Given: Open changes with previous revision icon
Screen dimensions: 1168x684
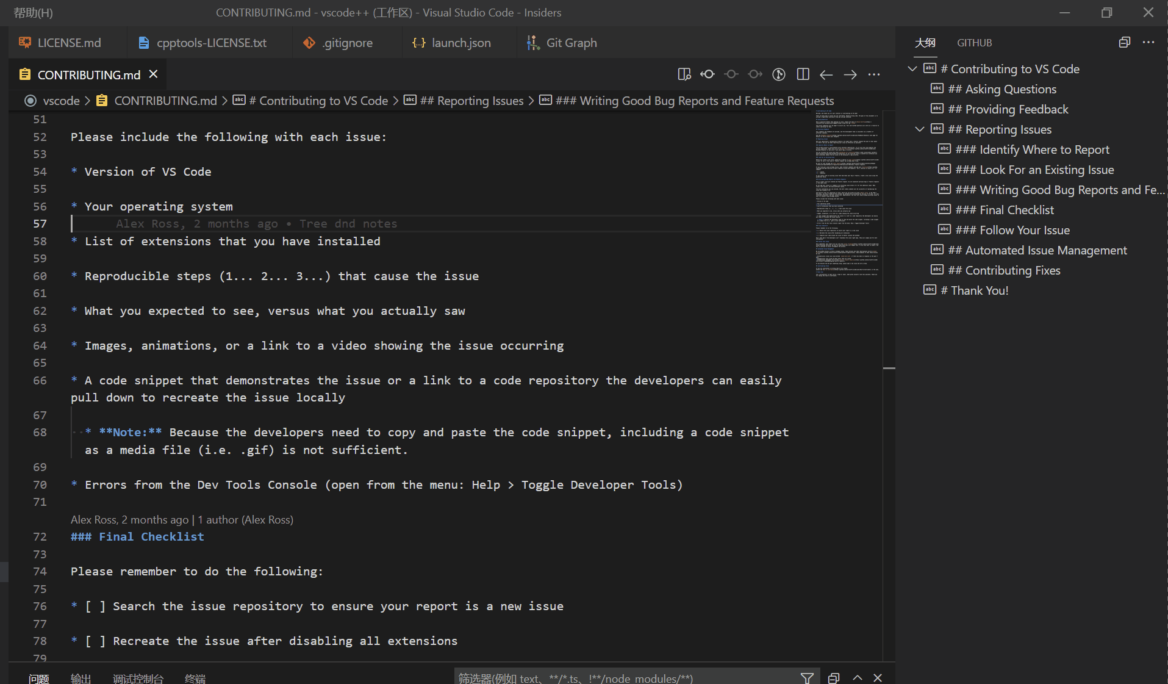Looking at the screenshot, I should coord(708,74).
